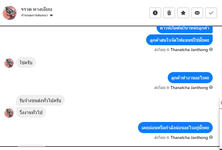222x150 pixels.
Task: Click the วิ่งงานทั่วไป message bubble
Action: click(31, 112)
